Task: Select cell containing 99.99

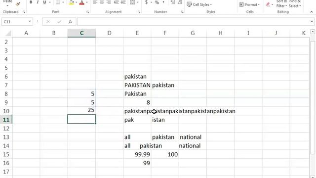Action: click(x=137, y=154)
